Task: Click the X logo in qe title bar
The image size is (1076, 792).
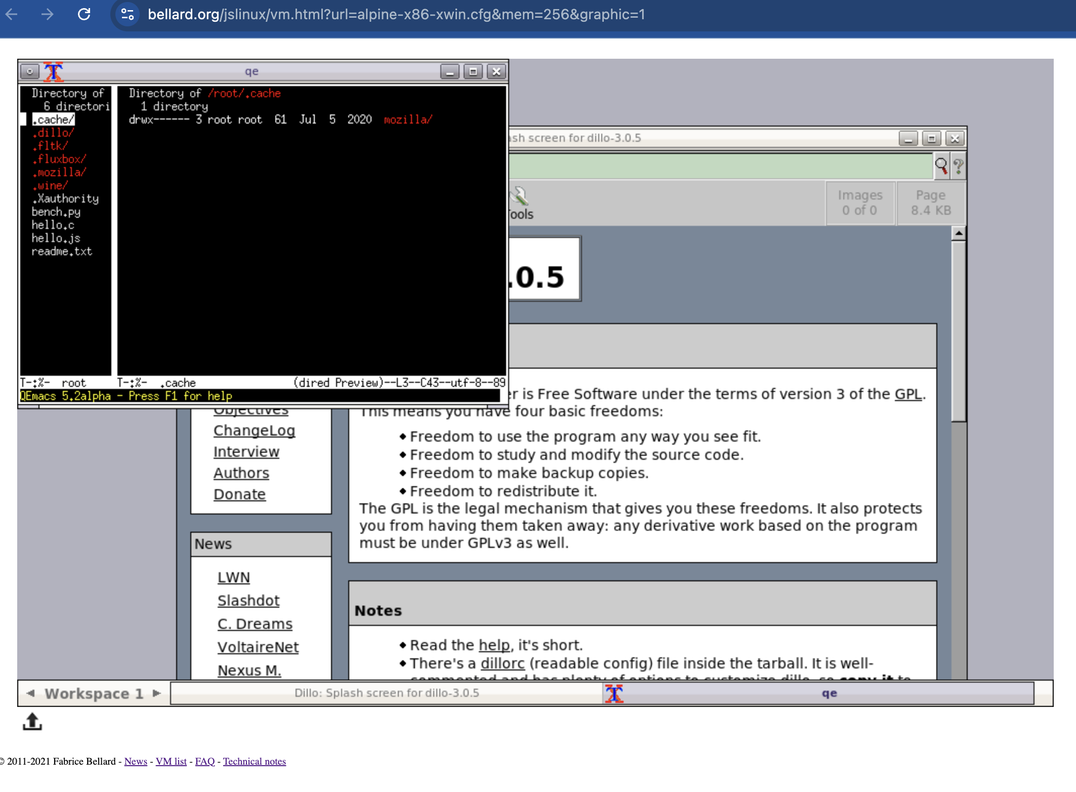Action: (x=53, y=71)
